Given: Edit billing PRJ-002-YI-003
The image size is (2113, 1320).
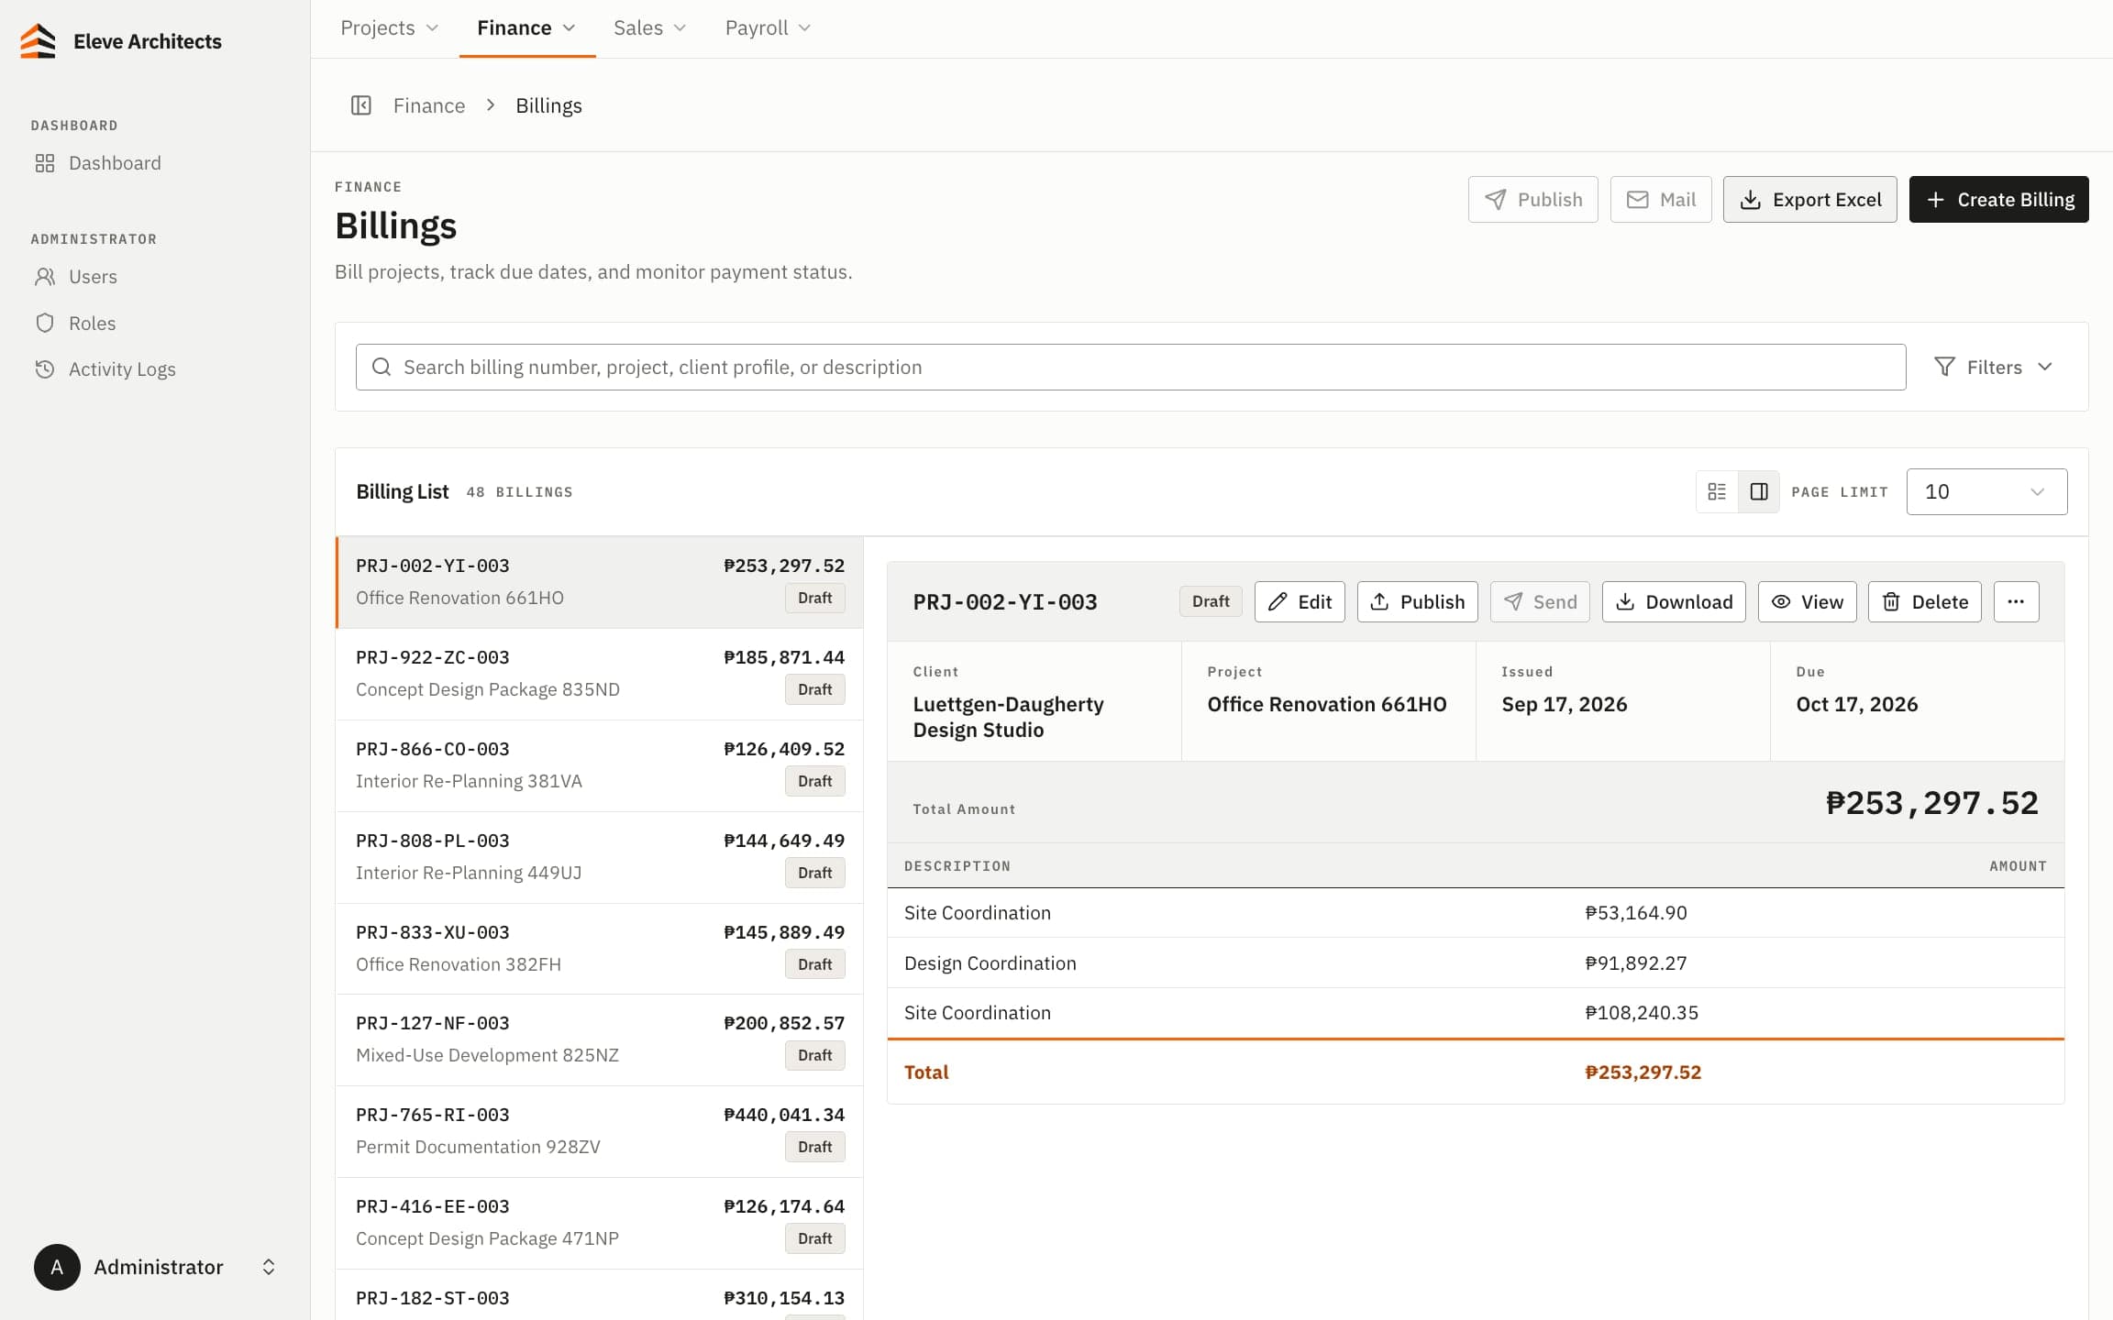Looking at the screenshot, I should tap(1300, 602).
